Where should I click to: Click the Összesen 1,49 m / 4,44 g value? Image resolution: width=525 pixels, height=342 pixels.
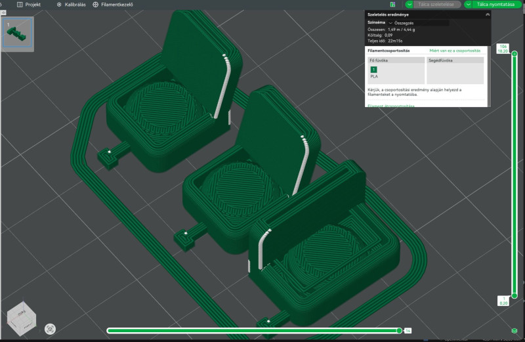point(401,30)
